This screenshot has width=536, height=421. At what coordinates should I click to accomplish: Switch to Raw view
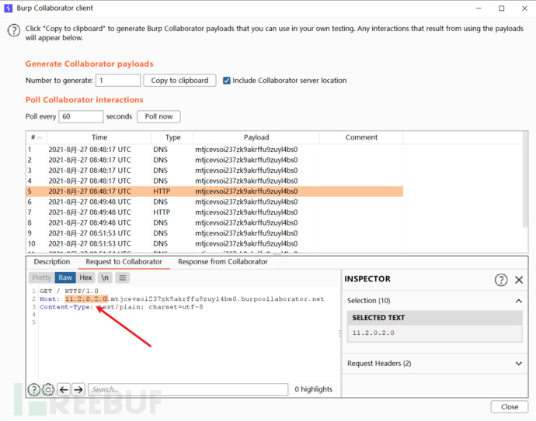tap(65, 278)
